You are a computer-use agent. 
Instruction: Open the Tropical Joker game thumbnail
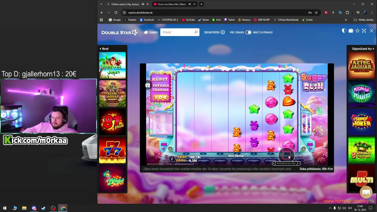pos(112,65)
